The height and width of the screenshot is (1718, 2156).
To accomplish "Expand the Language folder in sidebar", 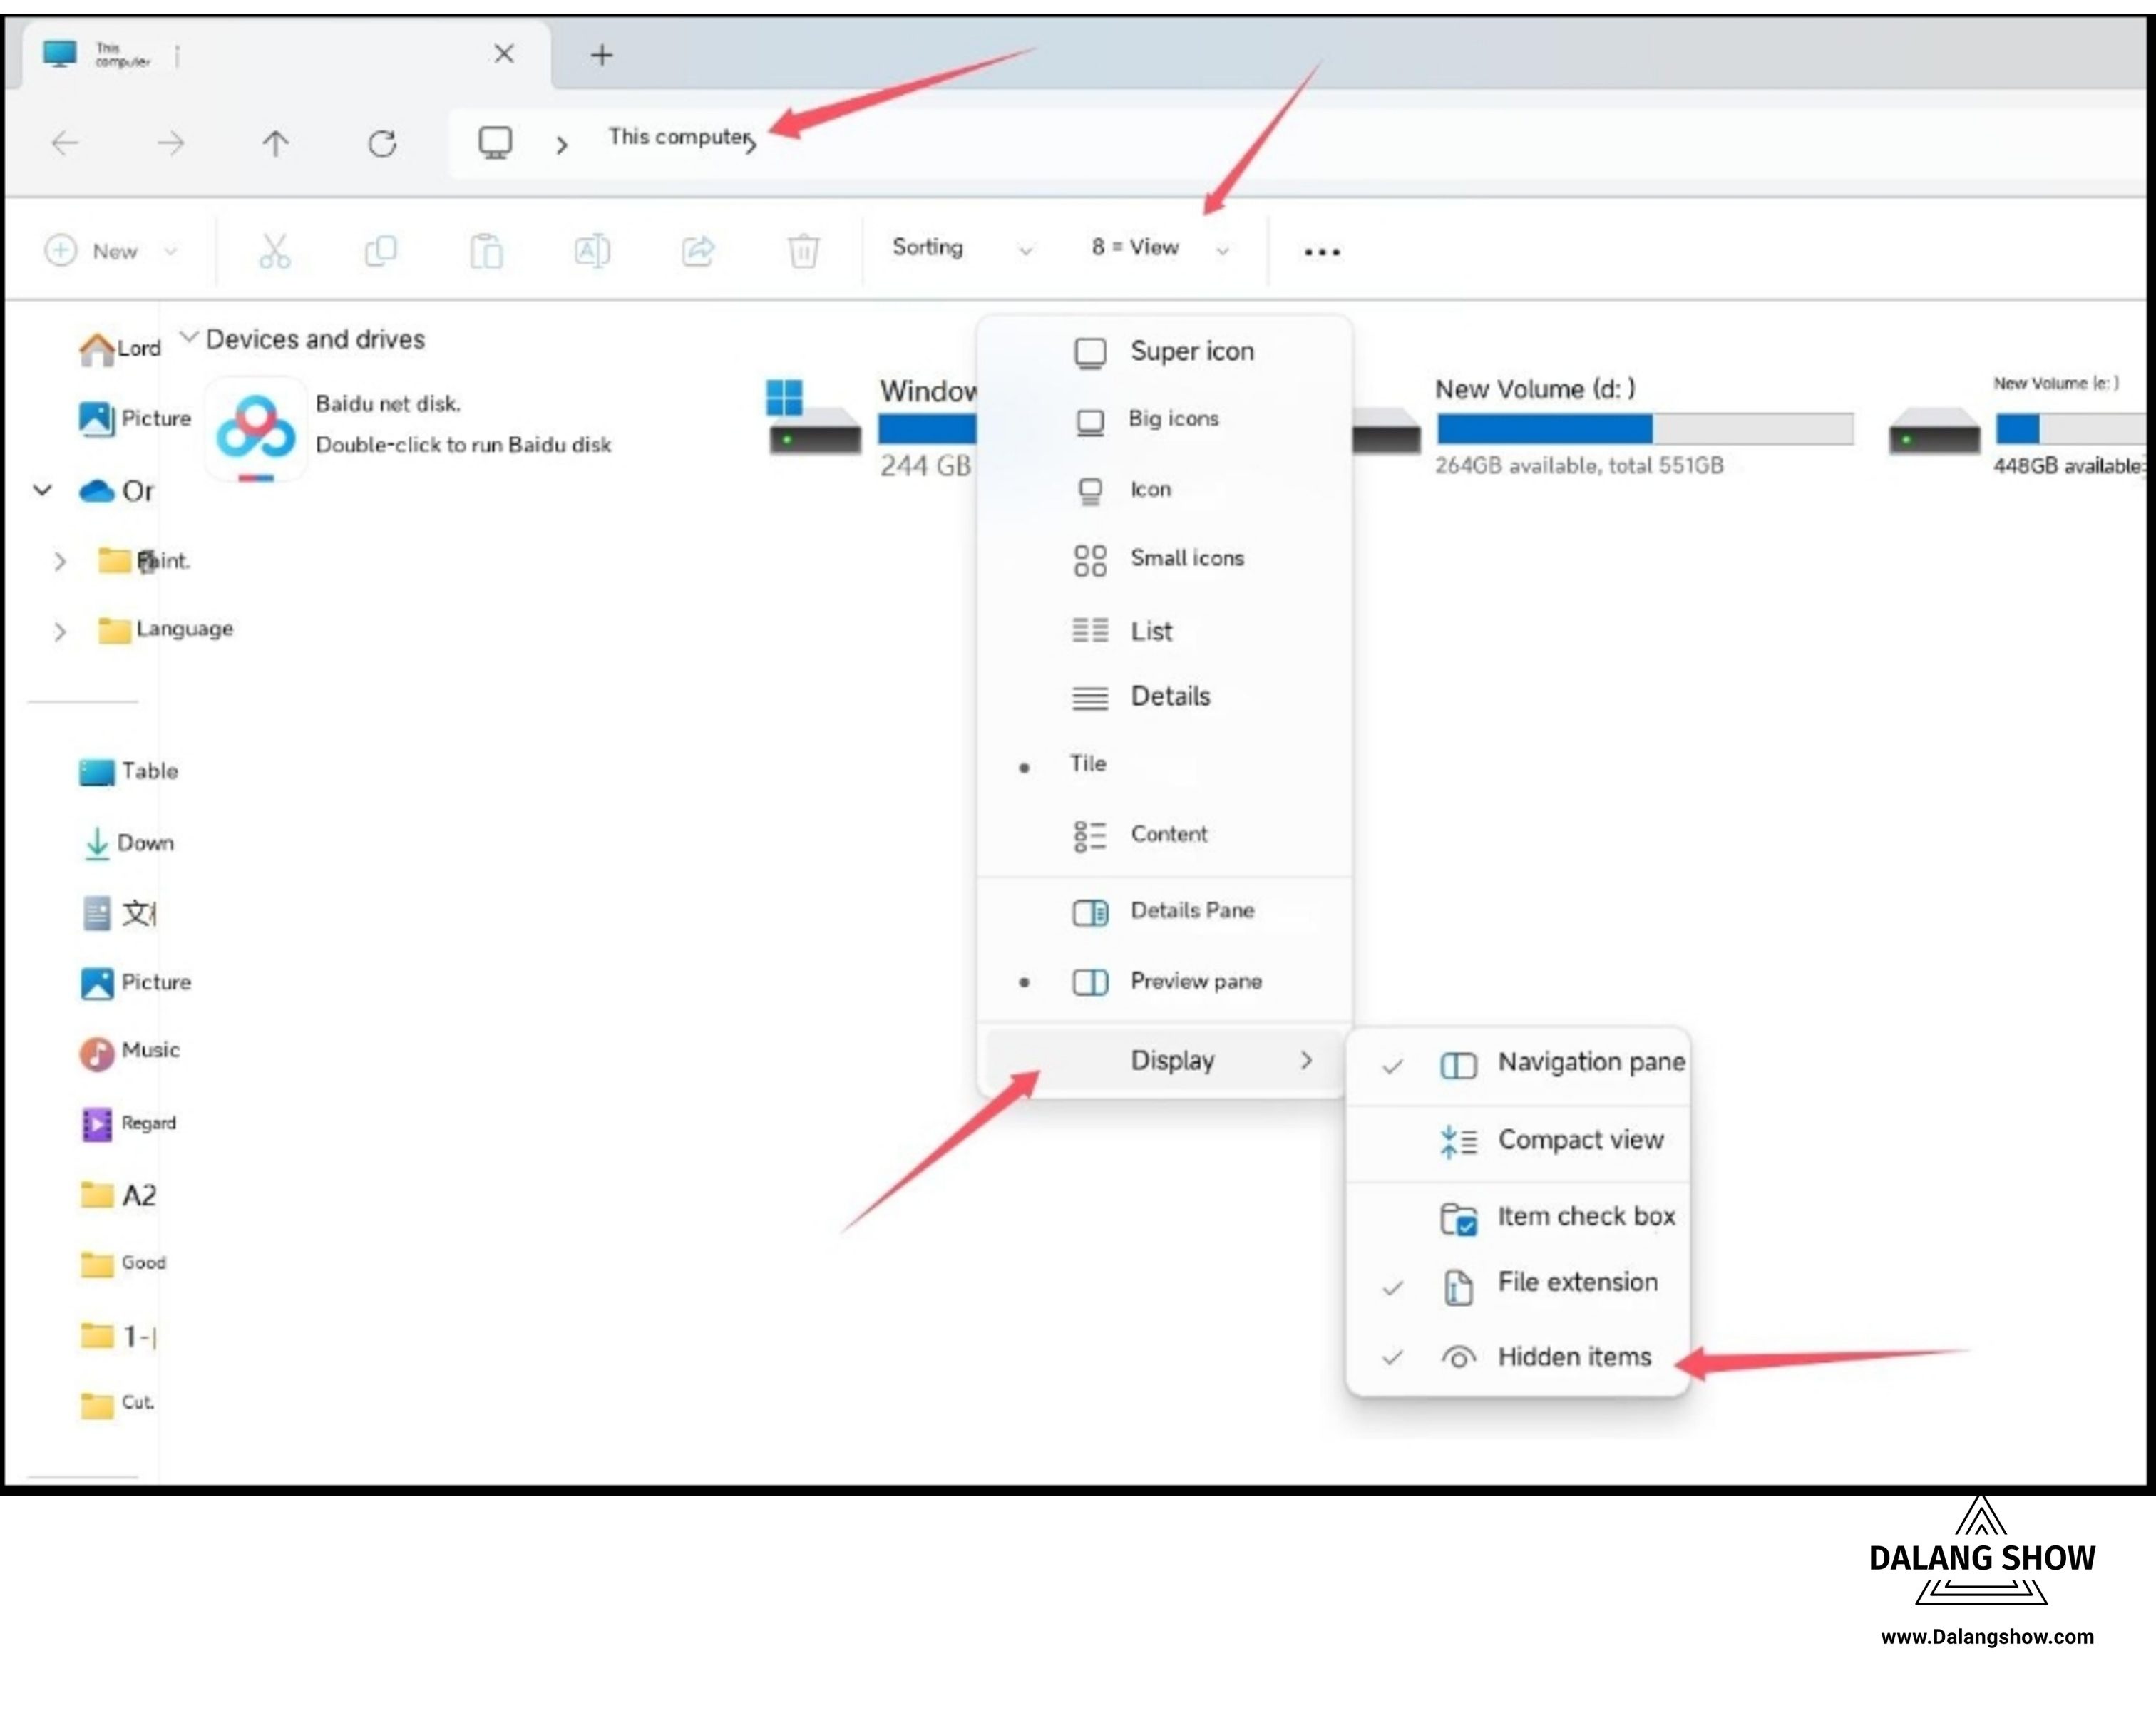I will point(60,632).
